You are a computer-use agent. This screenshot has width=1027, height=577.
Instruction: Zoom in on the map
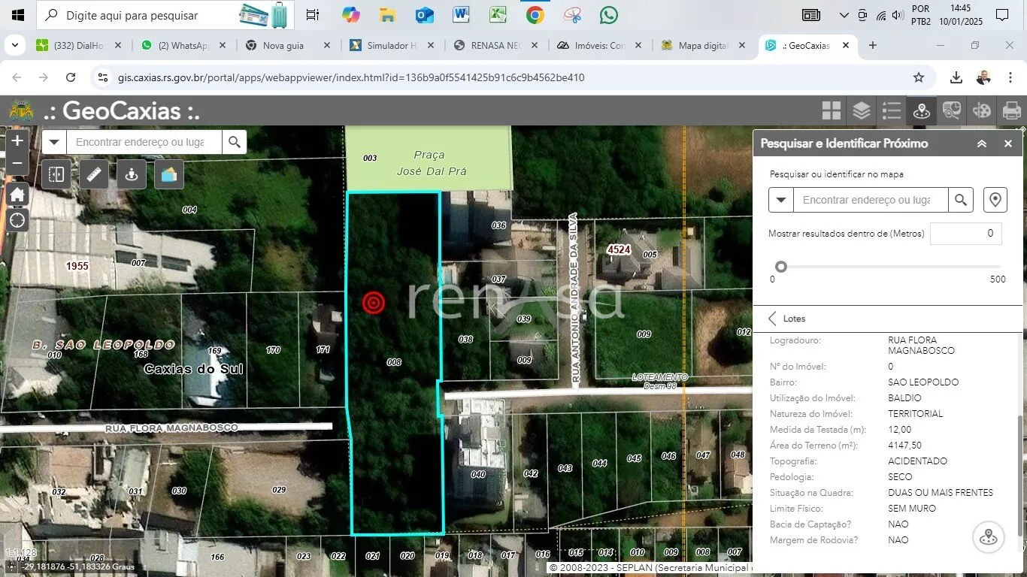(17, 140)
